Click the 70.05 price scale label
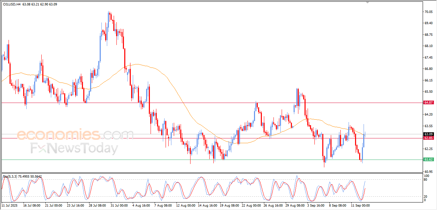 [x=429, y=12]
